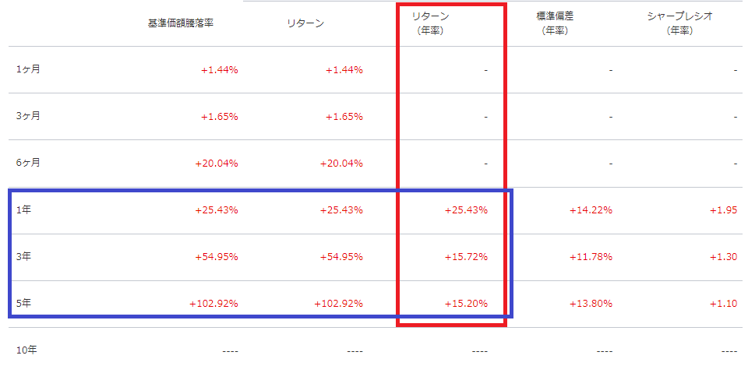Viewport: 748px width, 373px height.
Task: Click the +11.78% standard deviation value
Action: 591,257
